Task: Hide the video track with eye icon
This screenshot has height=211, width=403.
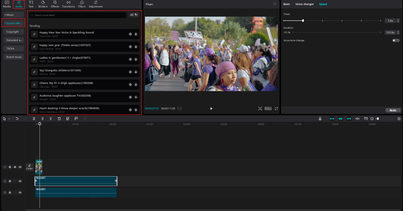Action: pyautogui.click(x=15, y=167)
